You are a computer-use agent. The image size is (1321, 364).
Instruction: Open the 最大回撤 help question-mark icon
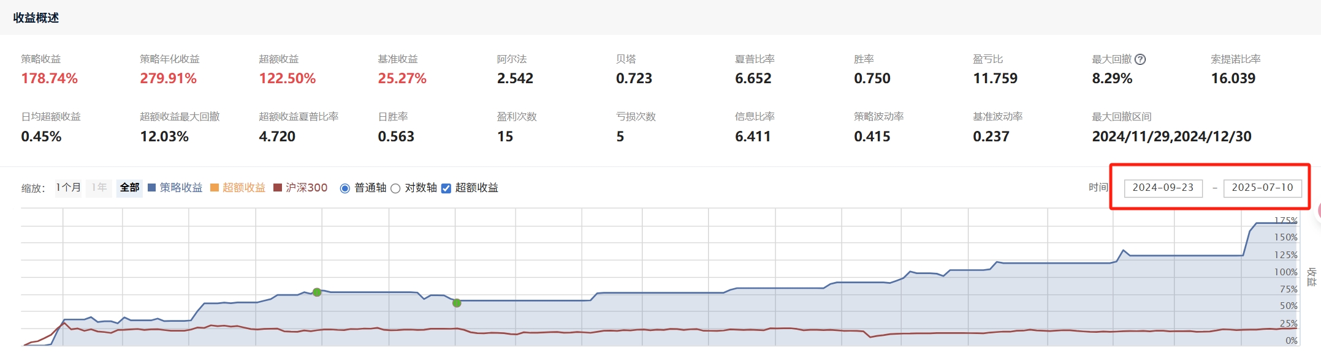pyautogui.click(x=1140, y=59)
